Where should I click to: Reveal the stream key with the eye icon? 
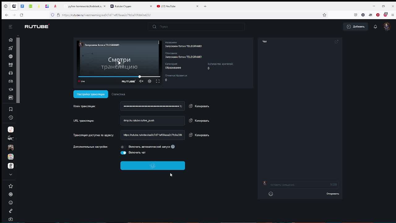(x=181, y=106)
